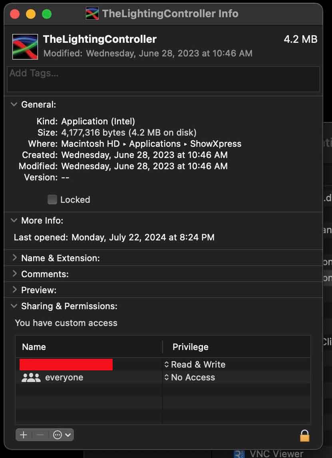The image size is (332, 458).
Task: Select the everyone row in permissions table
Action: tap(100, 377)
